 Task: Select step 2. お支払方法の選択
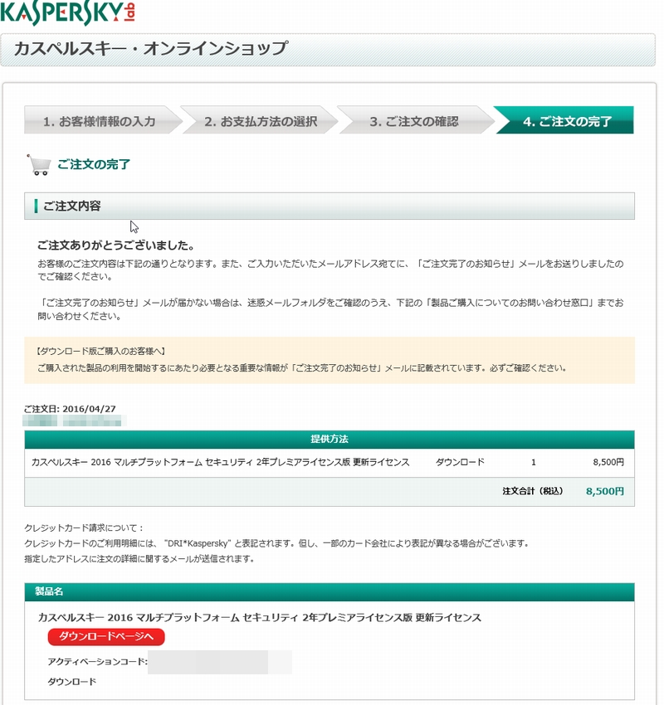pos(261,121)
